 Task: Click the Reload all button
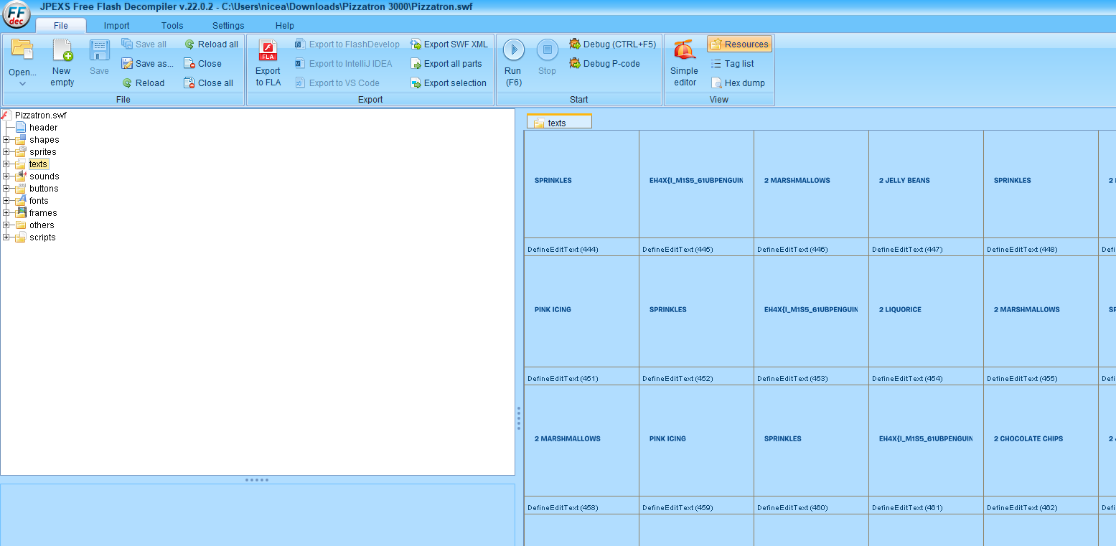coord(211,44)
